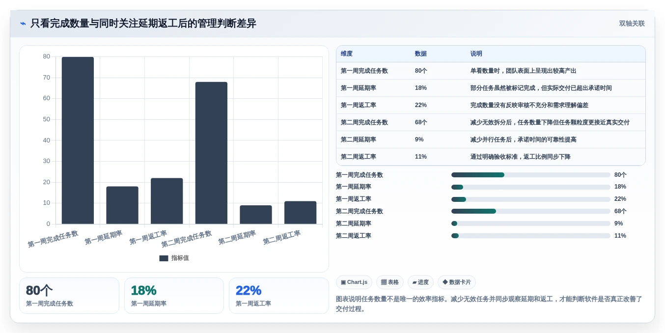Click the 双轴关联 label in header
Viewport: 665px width, 333px height.
pos(632,24)
